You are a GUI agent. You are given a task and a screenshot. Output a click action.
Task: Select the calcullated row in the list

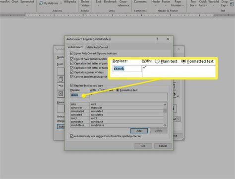point(117,111)
